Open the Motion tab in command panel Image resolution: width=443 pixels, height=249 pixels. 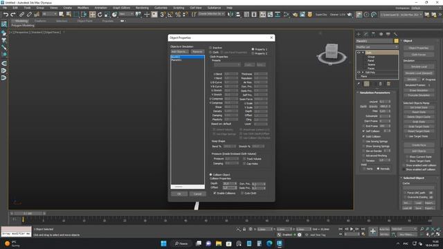pyautogui.click(x=381, y=34)
